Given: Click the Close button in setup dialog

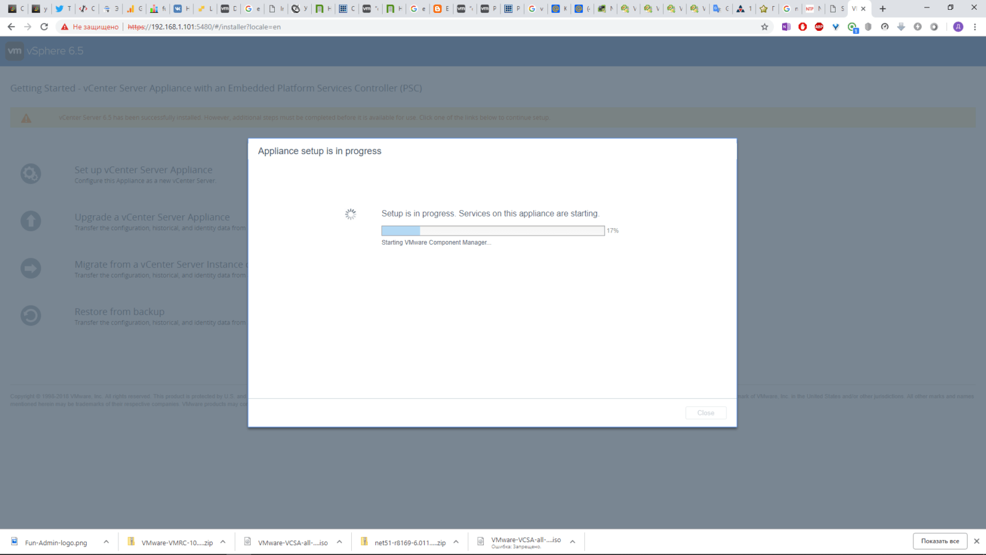Looking at the screenshot, I should point(706,413).
